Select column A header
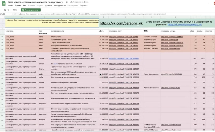This screenshot has width=215, height=132. click(22, 17)
